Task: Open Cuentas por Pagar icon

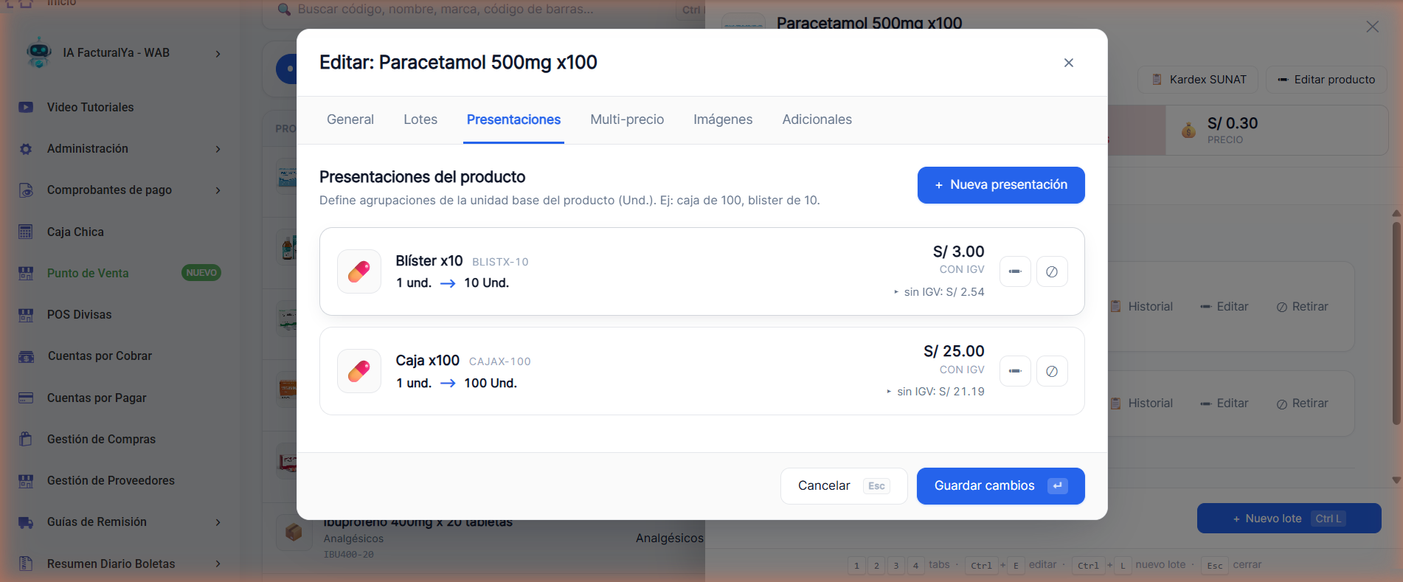Action: click(26, 398)
